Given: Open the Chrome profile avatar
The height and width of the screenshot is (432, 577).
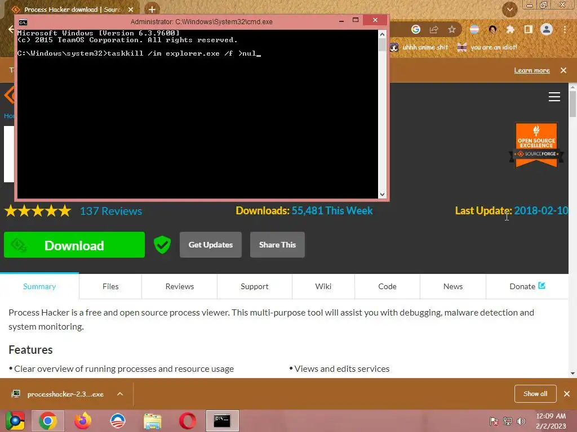Looking at the screenshot, I should tap(547, 29).
